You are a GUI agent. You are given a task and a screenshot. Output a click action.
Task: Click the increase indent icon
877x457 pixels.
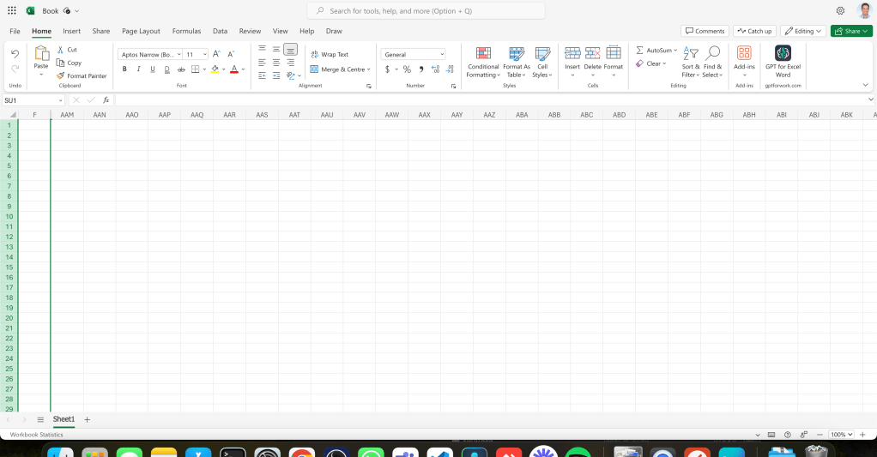(x=276, y=75)
